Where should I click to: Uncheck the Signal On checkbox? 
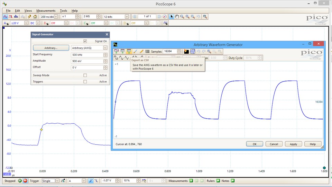click(85, 41)
